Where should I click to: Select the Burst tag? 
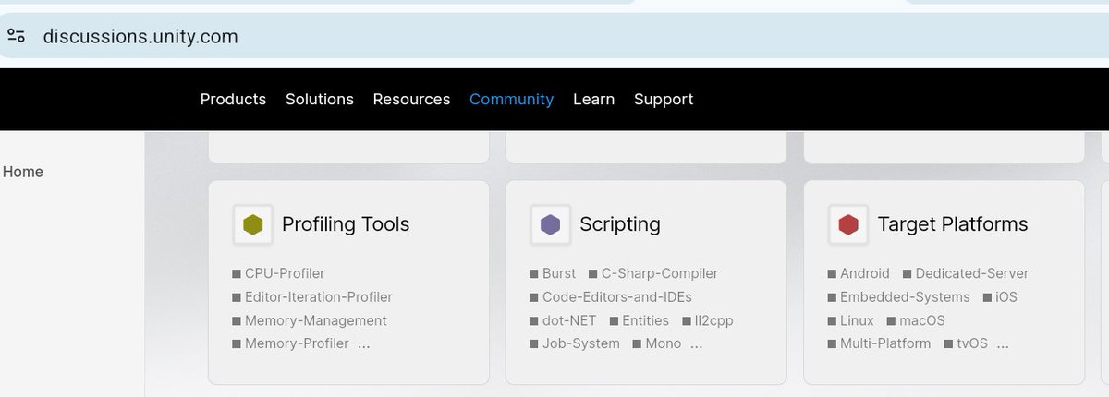(553, 273)
